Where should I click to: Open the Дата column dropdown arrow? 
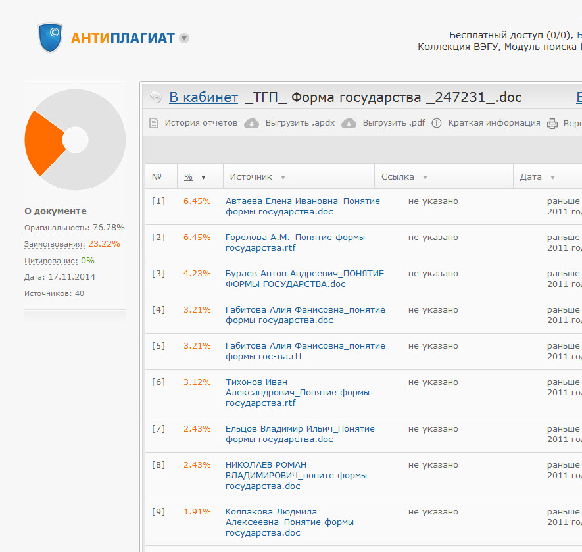click(552, 178)
